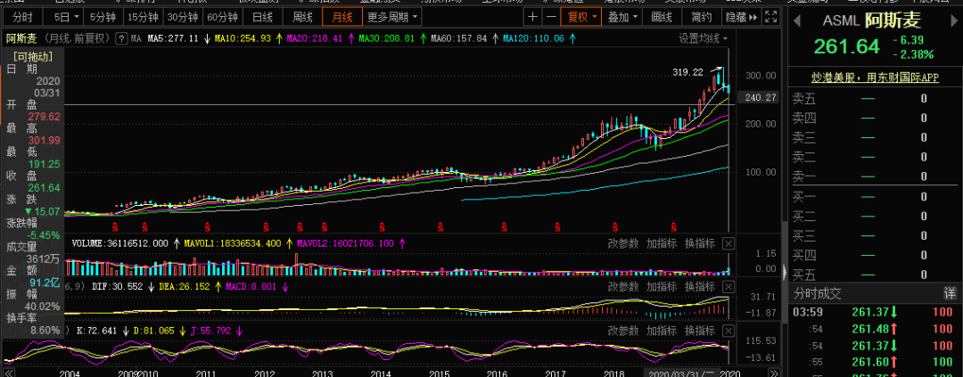Click 改参数 in the VOLUME panel

623,243
